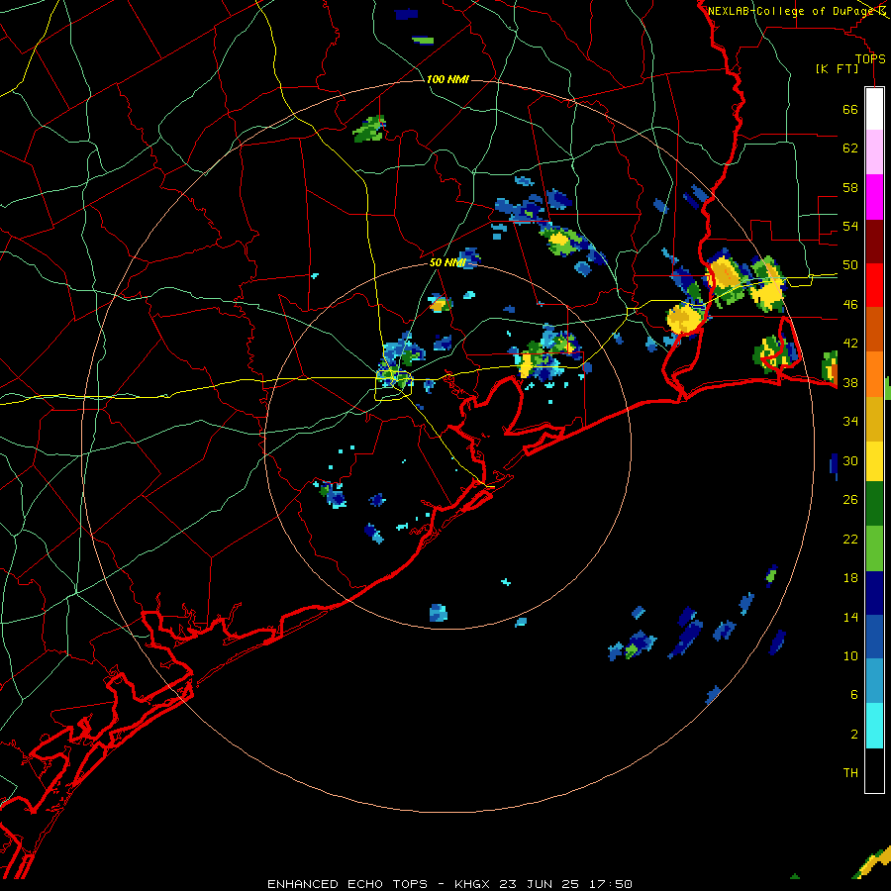The height and width of the screenshot is (891, 891).
Task: Click the cyan swatch in the legend
Action: [x=874, y=726]
